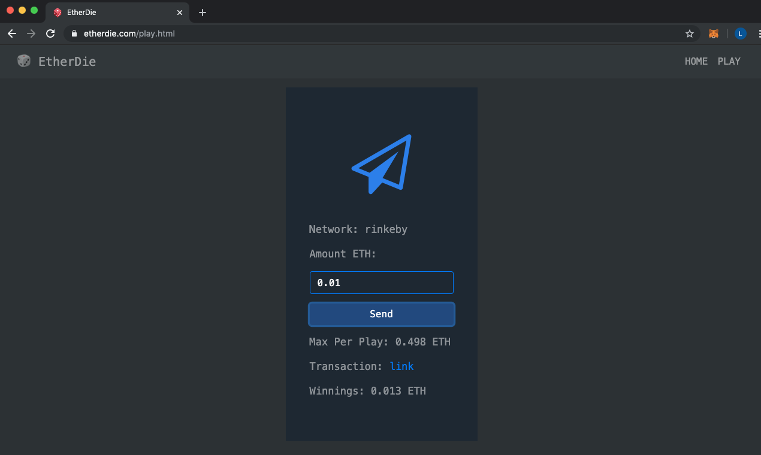Go to the HOME nav item
This screenshot has height=455, width=761.
pyautogui.click(x=696, y=61)
